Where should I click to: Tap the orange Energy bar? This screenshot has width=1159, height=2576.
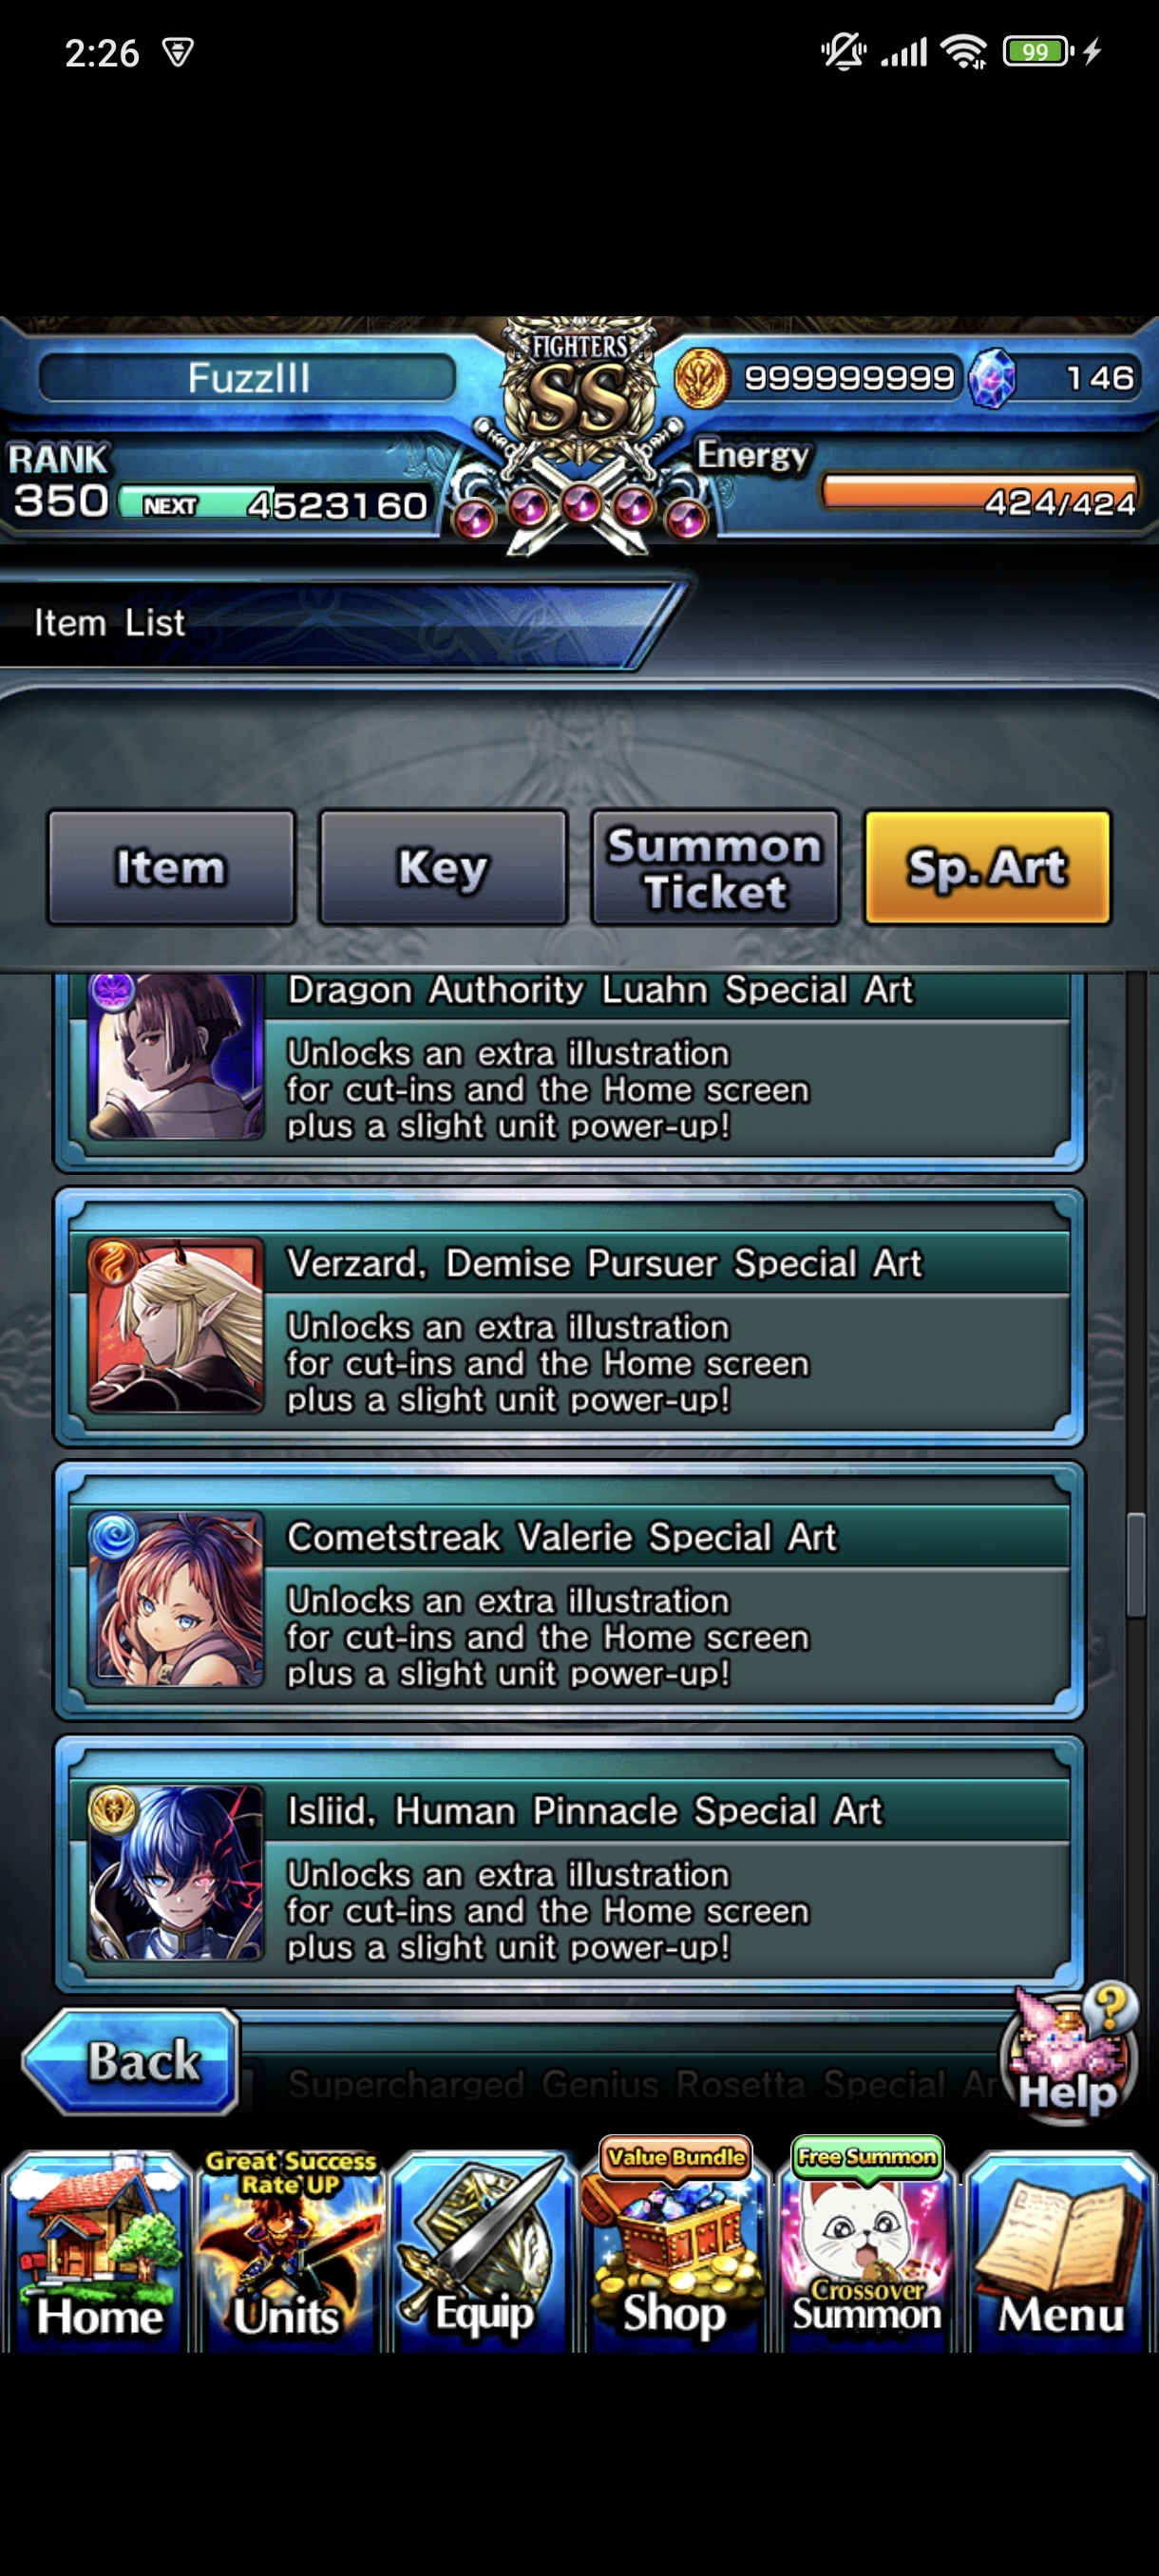coord(980,492)
